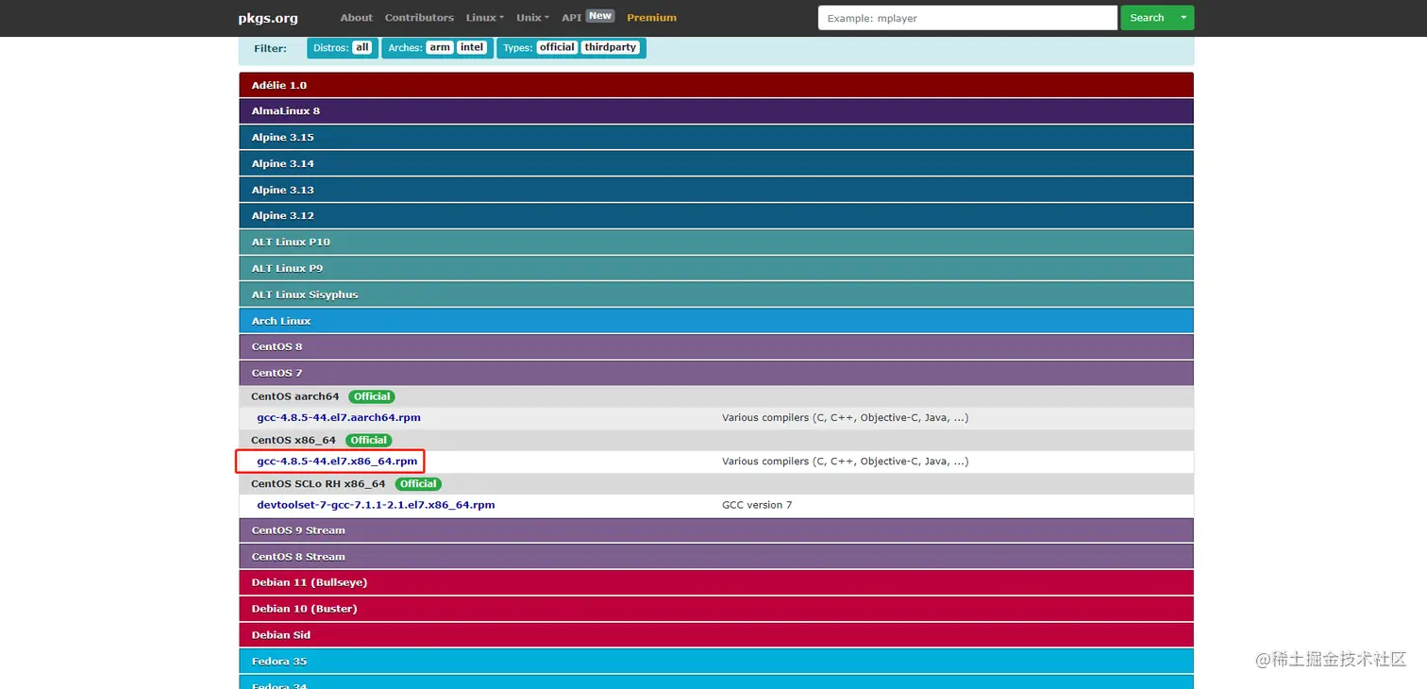The width and height of the screenshot is (1427, 689).
Task: Toggle the arm architecture filter
Action: point(440,47)
